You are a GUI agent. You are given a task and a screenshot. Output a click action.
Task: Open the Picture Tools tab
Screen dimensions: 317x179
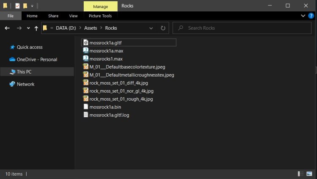click(x=100, y=16)
